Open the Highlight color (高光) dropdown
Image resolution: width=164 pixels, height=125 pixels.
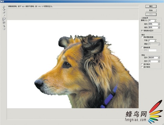click(154, 24)
